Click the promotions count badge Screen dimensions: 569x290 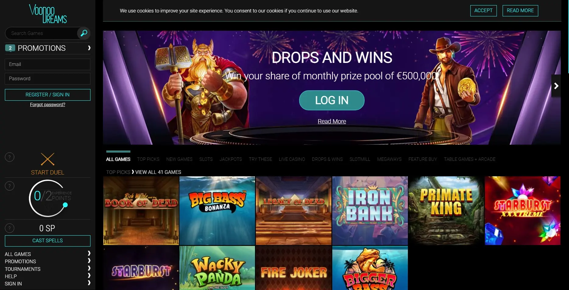(x=10, y=48)
